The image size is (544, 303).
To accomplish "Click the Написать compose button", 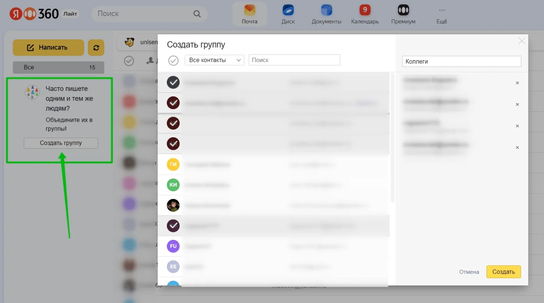I will click(48, 48).
